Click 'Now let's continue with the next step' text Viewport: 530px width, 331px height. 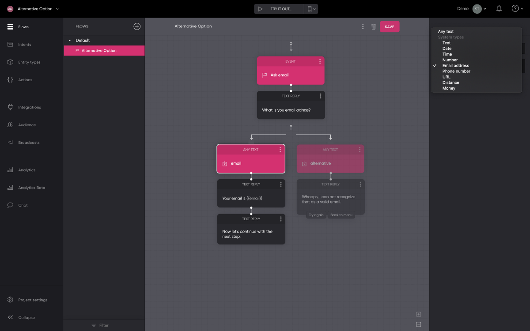[247, 234]
